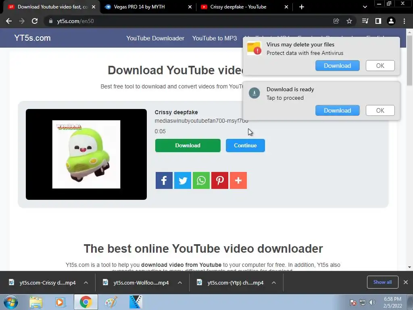Share via WhatsApp icon

point(201,180)
